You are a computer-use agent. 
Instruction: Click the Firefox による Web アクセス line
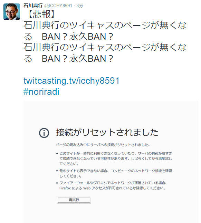[x=112, y=188]
